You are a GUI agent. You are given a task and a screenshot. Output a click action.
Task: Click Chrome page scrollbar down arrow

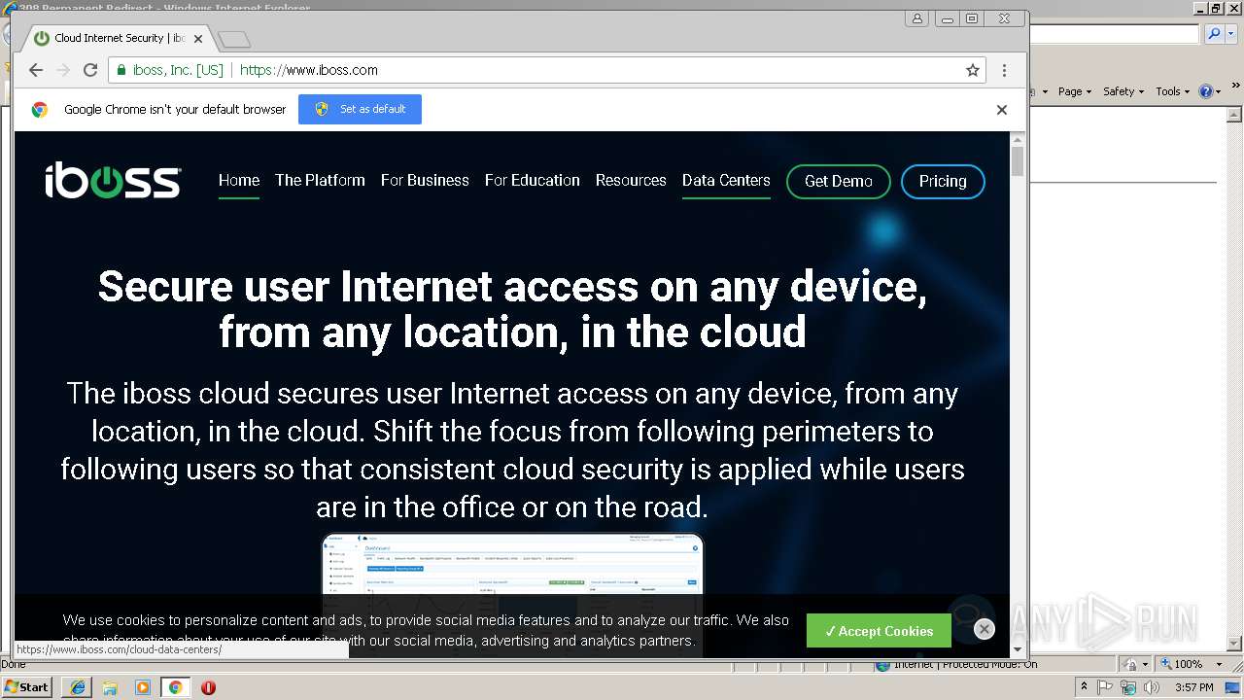tap(1018, 649)
